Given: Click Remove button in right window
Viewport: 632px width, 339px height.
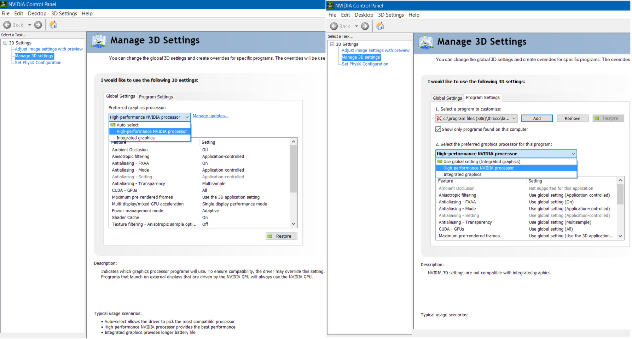Looking at the screenshot, I should [x=572, y=119].
